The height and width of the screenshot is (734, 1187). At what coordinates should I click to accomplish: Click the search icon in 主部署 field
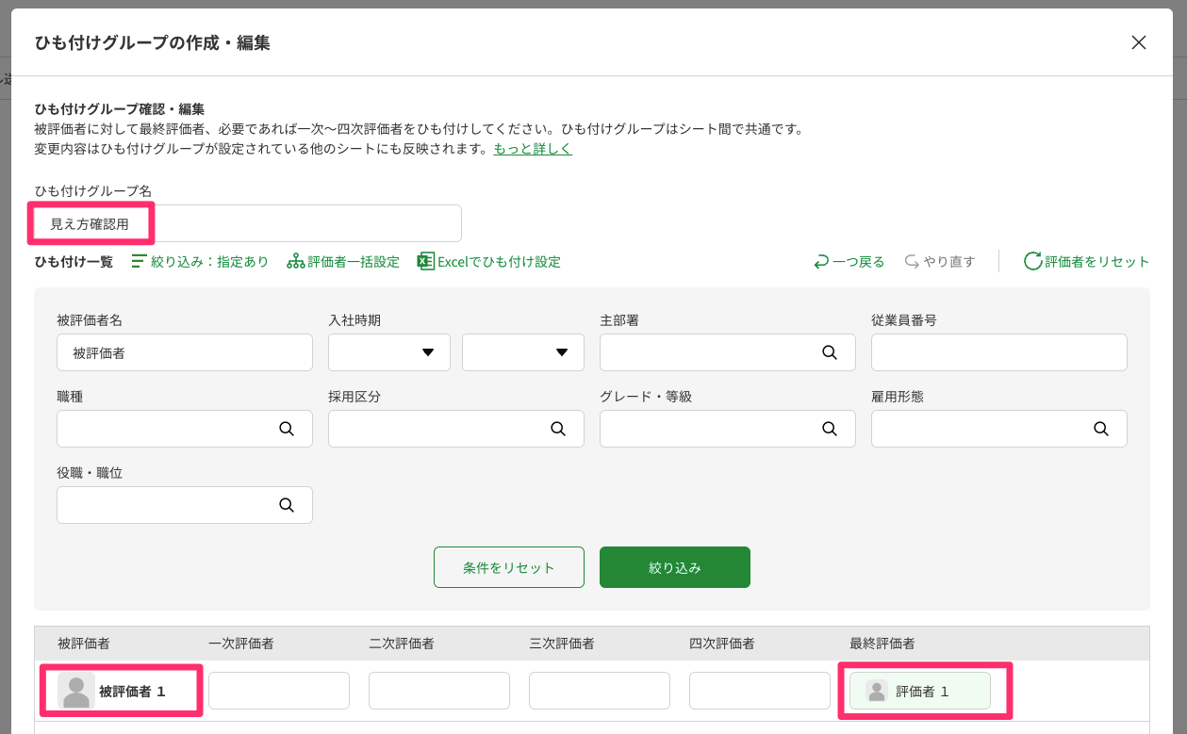tap(830, 352)
